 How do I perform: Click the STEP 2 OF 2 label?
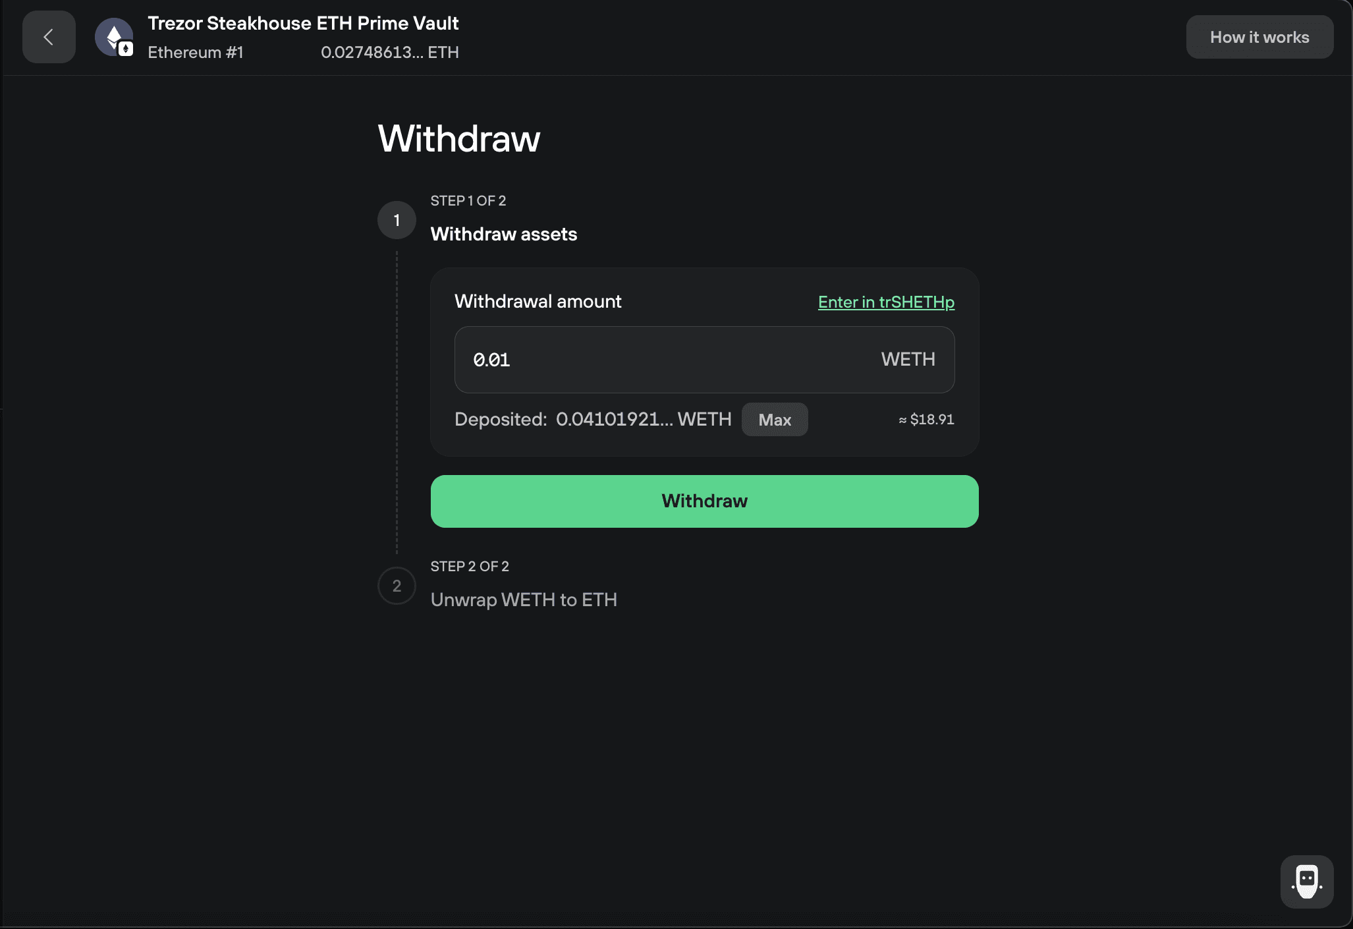point(470,567)
